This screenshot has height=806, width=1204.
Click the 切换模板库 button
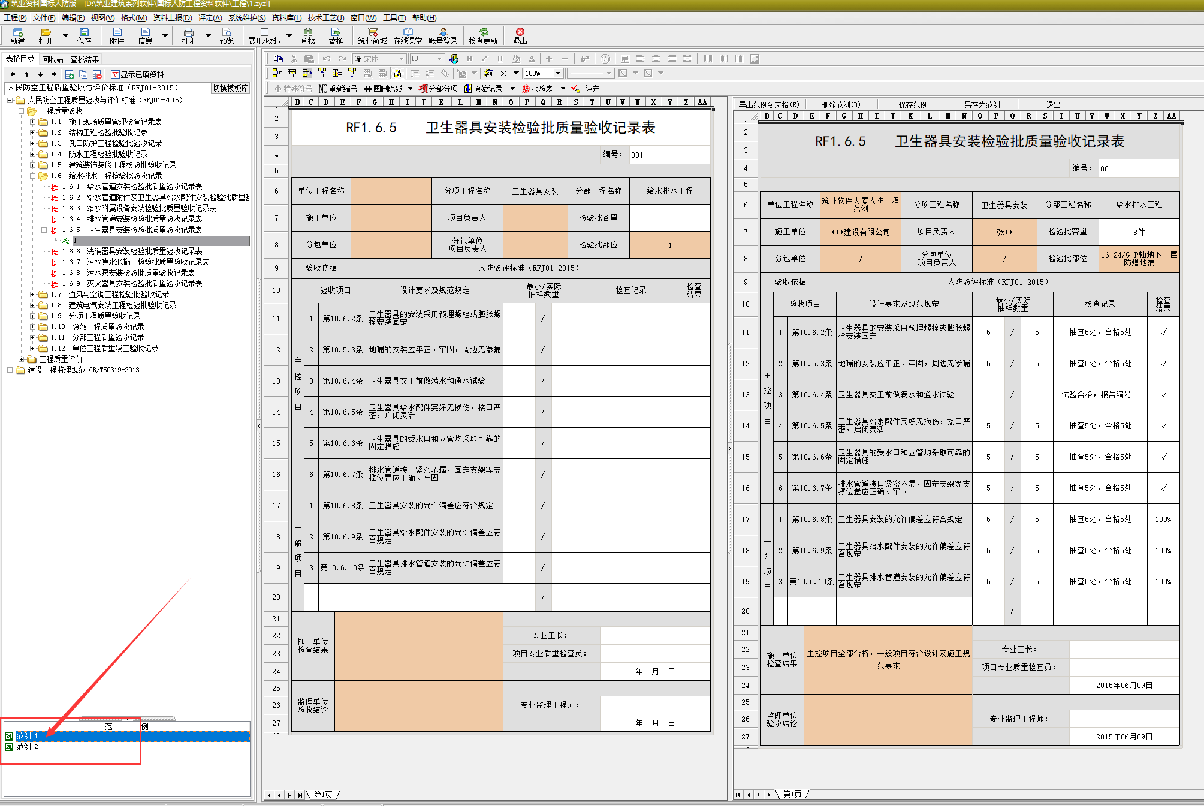[x=231, y=88]
